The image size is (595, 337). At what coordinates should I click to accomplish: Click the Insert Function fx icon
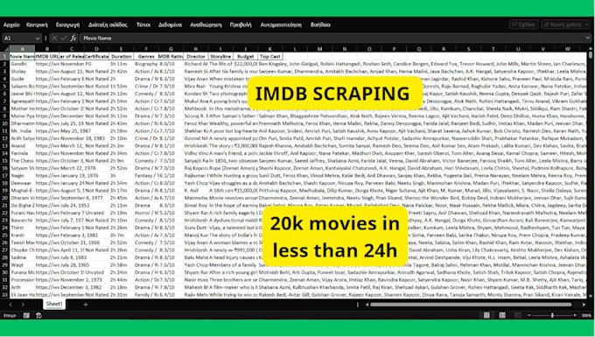73,38
